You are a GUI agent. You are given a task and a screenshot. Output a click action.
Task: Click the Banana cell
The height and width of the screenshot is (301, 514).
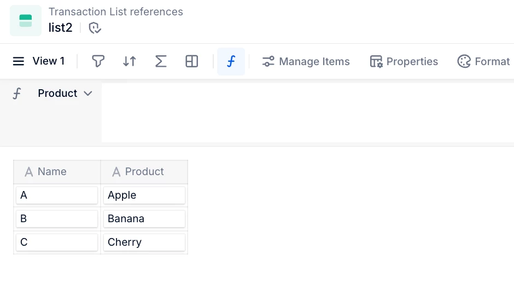point(144,219)
